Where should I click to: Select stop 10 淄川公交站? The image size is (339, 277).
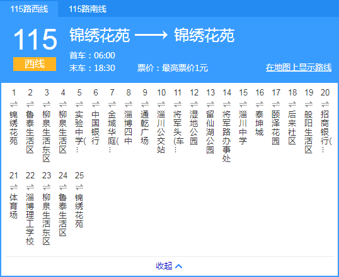[x=161, y=132]
